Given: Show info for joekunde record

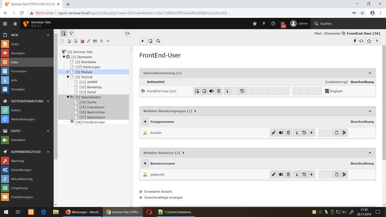Looking at the screenshot, I should click(x=297, y=175).
